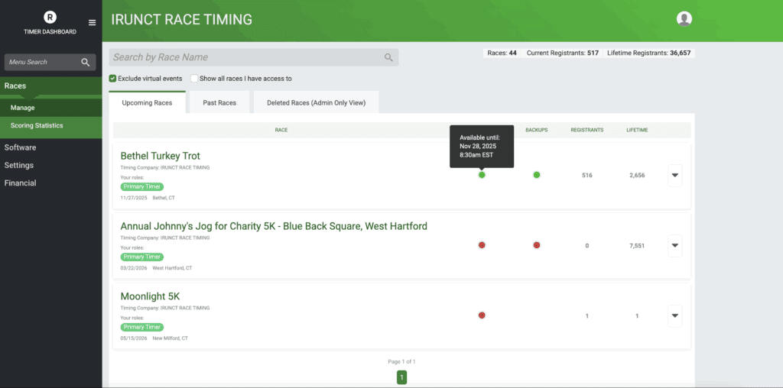Click West Hartford, CT location text
The image size is (783, 388).
(x=172, y=268)
